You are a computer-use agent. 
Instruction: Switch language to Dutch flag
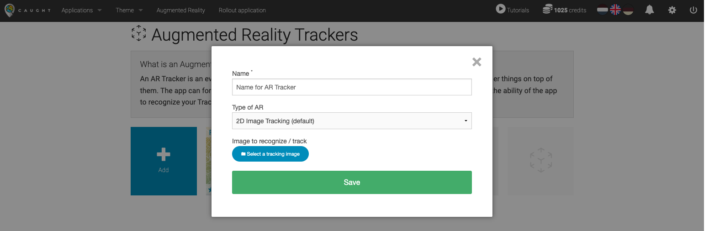click(x=603, y=10)
